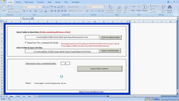Open the View tab
This screenshot has width=179, height=101.
[66, 2]
